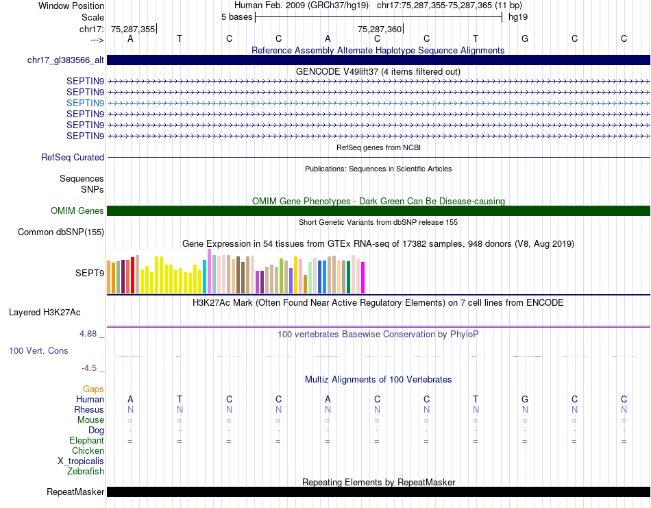Open the Multiz Alignments of 100 Vertebrates title
Screen dimensions: 651x508
[x=378, y=379]
